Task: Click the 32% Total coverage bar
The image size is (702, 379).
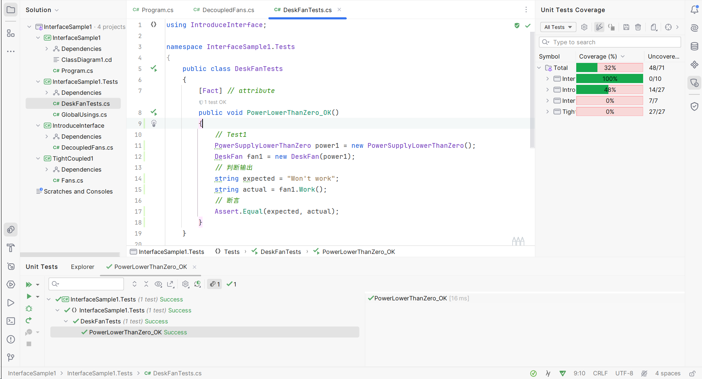Action: coord(609,68)
